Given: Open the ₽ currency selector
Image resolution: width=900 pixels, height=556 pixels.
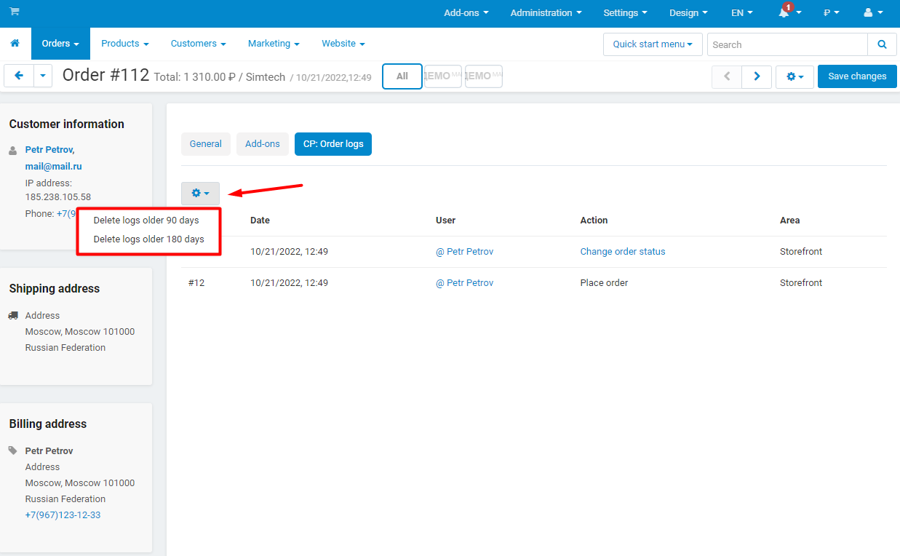Looking at the screenshot, I should (832, 12).
